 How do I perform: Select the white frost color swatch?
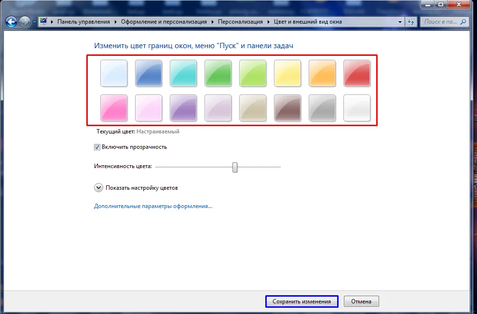pyautogui.click(x=356, y=108)
